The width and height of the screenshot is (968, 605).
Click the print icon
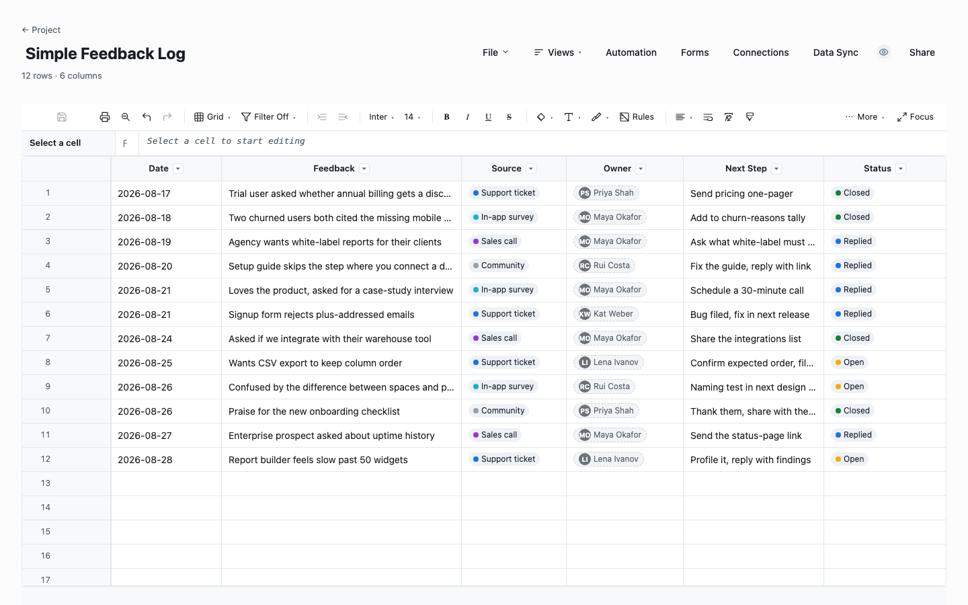(105, 117)
